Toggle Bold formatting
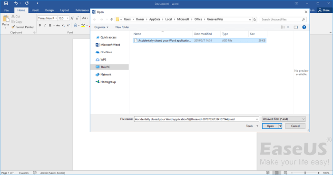The height and width of the screenshot is (175, 333). pos(39,25)
